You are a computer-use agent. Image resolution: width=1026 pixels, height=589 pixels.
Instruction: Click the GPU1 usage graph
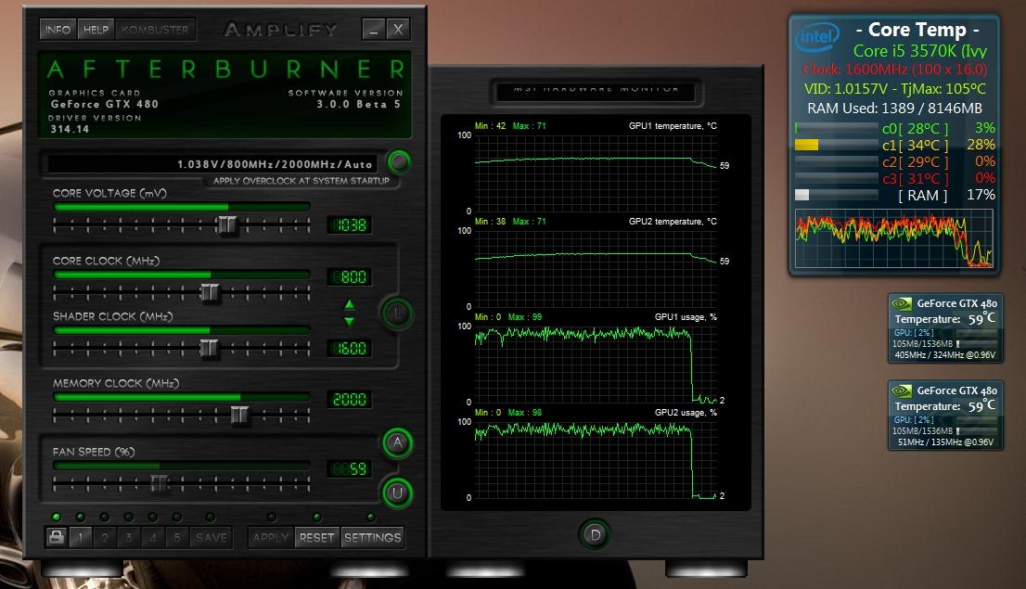596,365
